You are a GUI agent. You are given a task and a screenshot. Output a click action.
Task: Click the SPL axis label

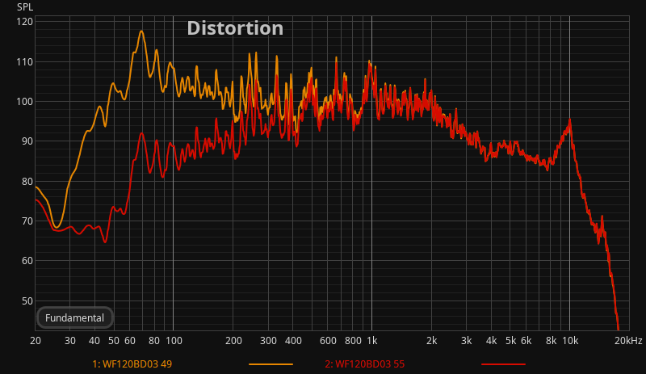tap(25, 7)
